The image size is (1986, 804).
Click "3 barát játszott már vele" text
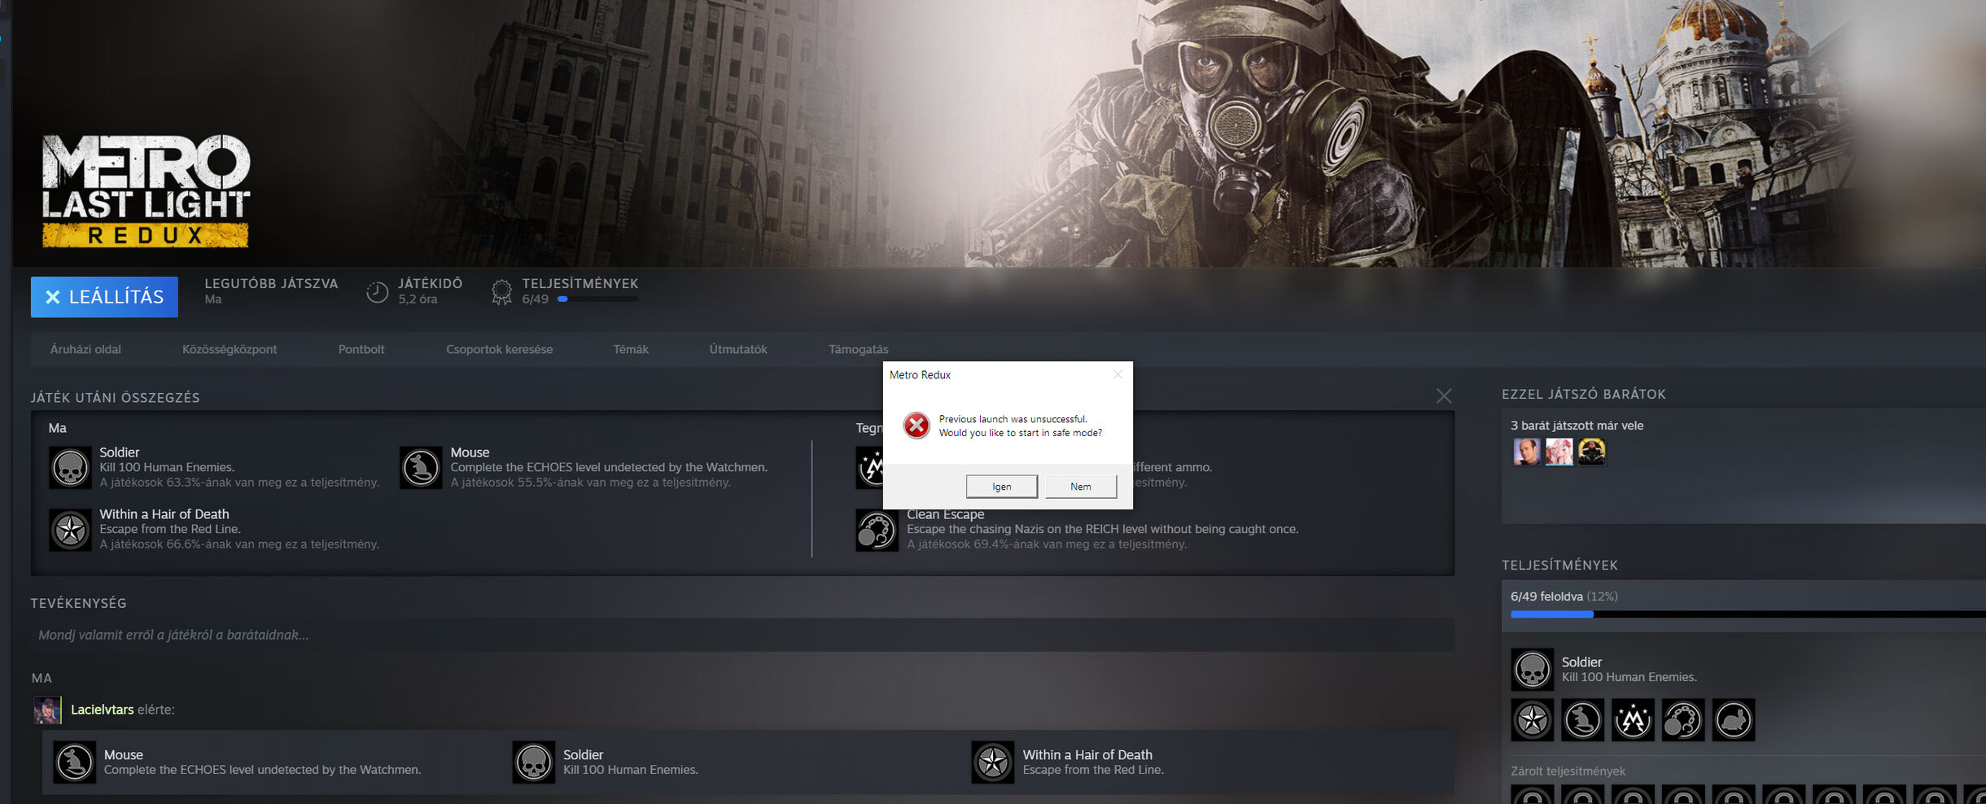(1577, 426)
